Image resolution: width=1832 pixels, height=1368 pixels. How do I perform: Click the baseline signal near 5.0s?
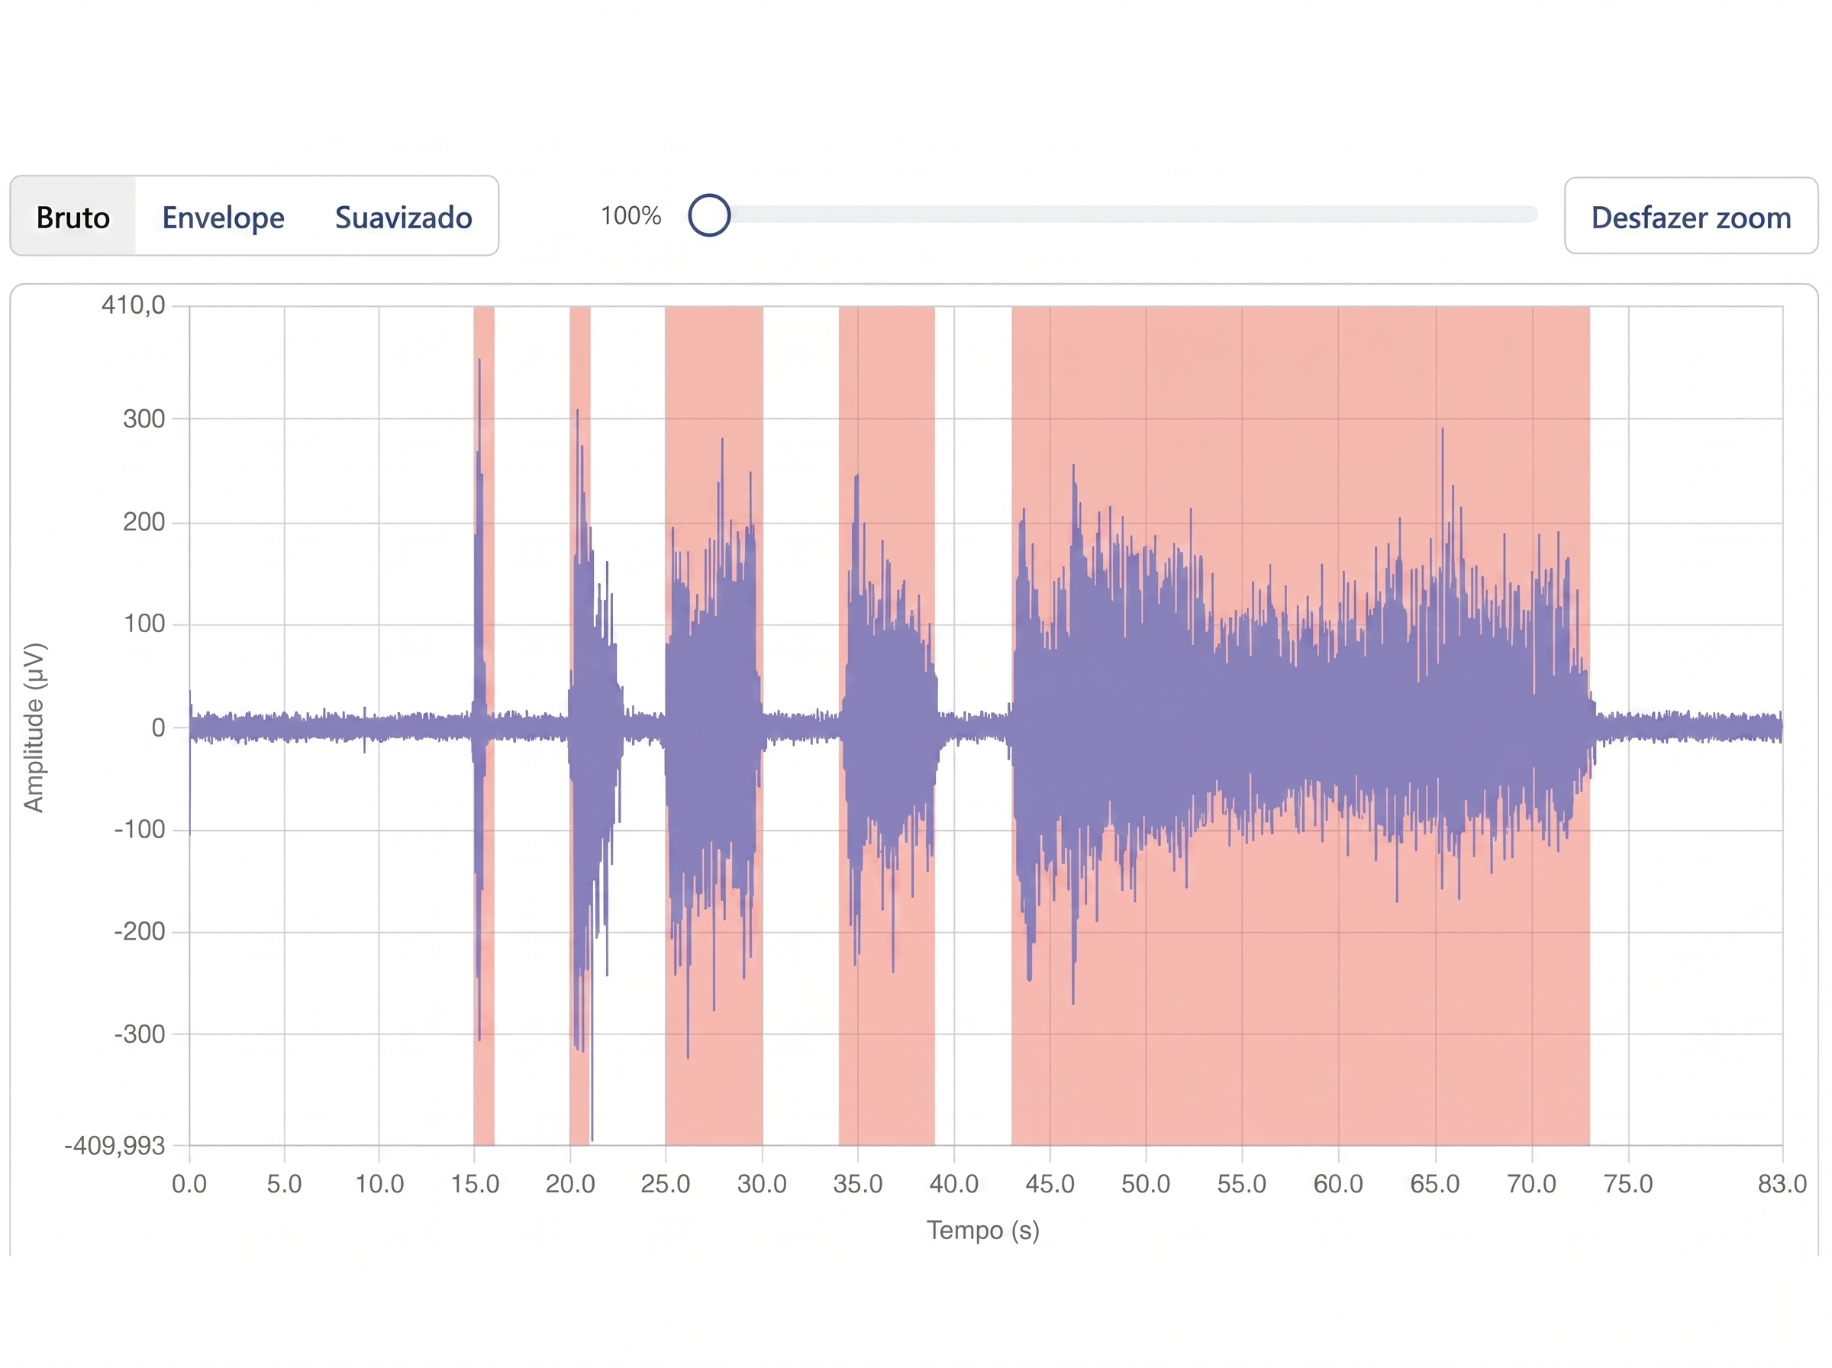click(284, 727)
